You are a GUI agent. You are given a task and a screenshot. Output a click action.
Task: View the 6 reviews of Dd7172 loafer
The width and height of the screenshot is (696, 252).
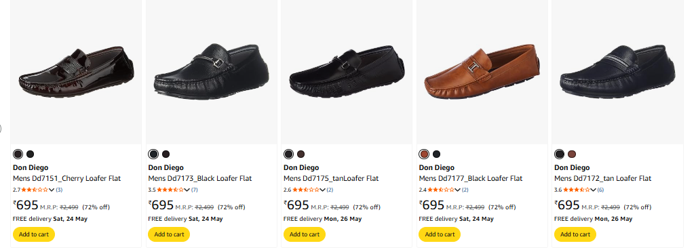tap(600, 190)
